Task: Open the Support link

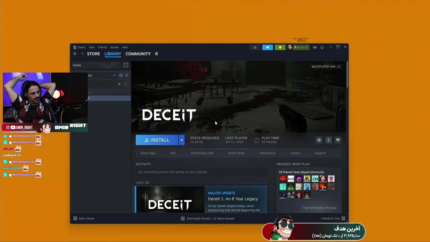Action: point(320,153)
